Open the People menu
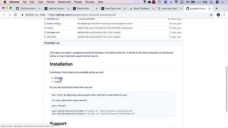The width and height of the screenshot is (228, 128). pos(78,2)
